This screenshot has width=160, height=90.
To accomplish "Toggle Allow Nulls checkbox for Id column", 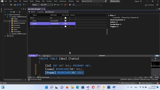I will pos(65,18).
